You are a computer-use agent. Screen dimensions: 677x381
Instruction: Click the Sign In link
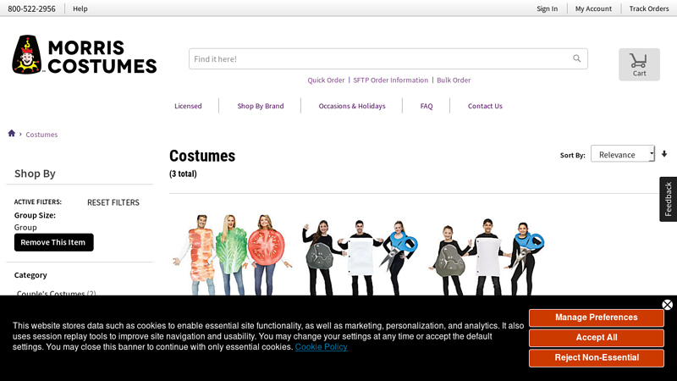[x=547, y=8]
